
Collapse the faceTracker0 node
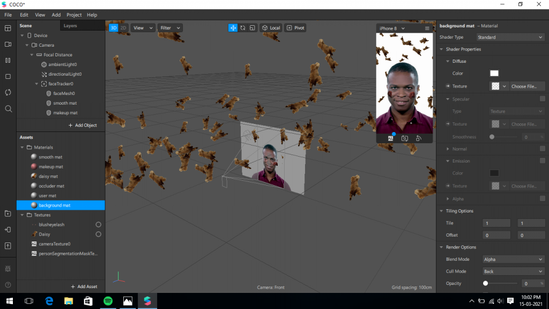click(x=37, y=84)
